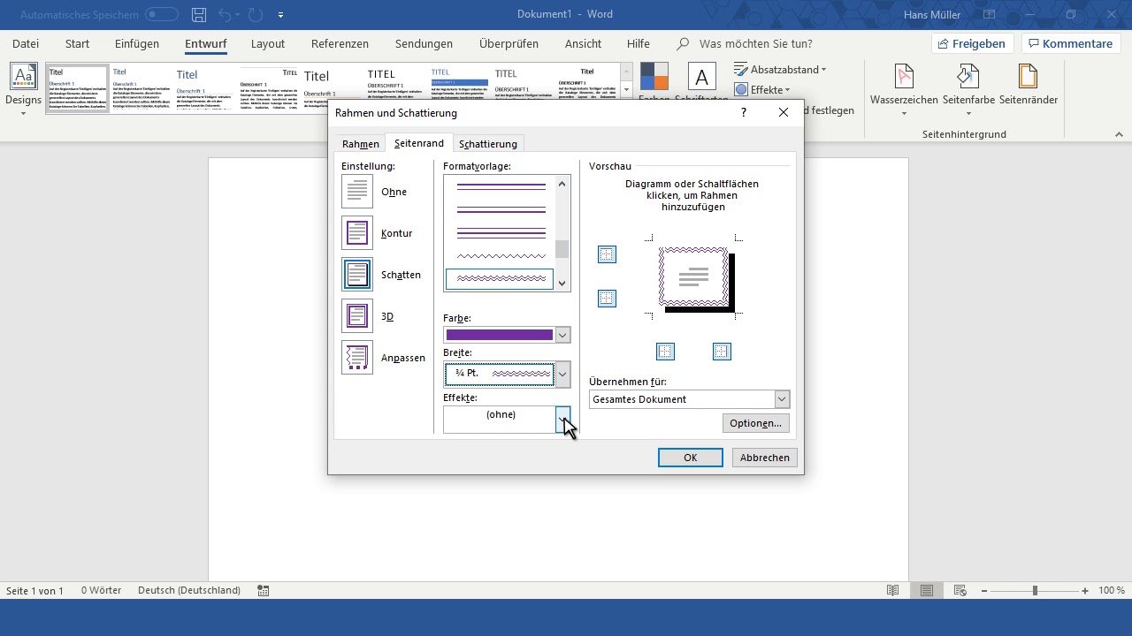The image size is (1132, 636).
Task: Click the zoom slider handle
Action: 1035,590
